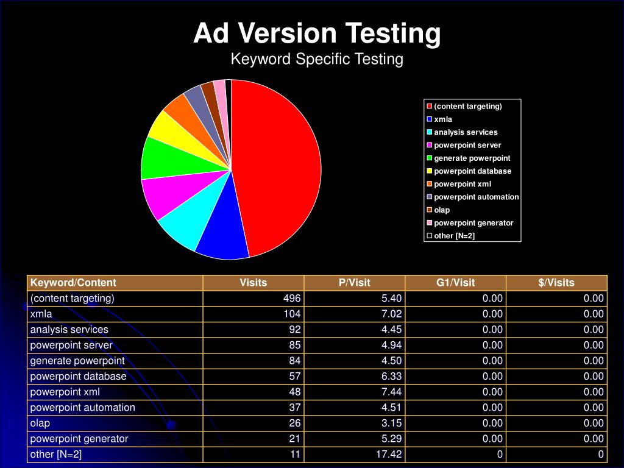Click the visits value 104
Viewport: 624px width, 468px height.
point(292,314)
